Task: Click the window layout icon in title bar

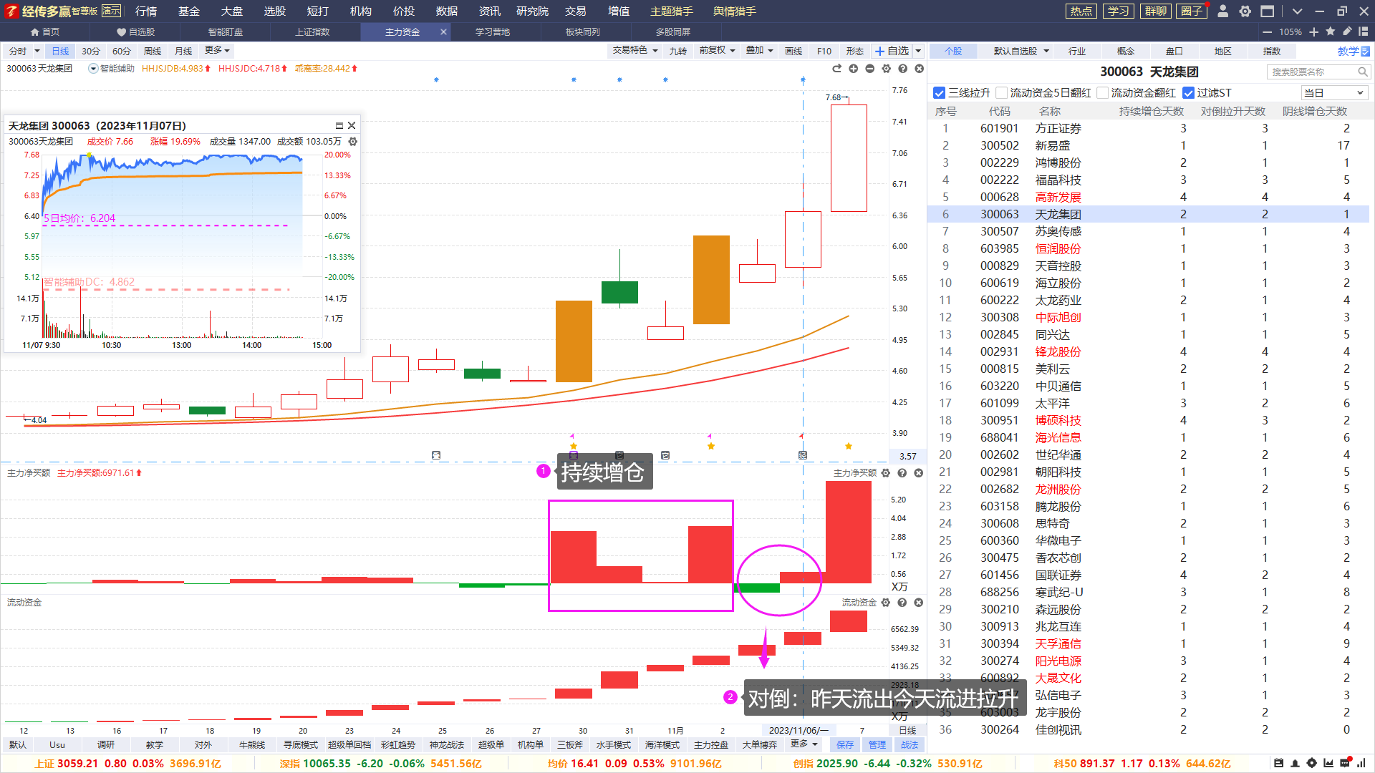Action: coord(1268,11)
